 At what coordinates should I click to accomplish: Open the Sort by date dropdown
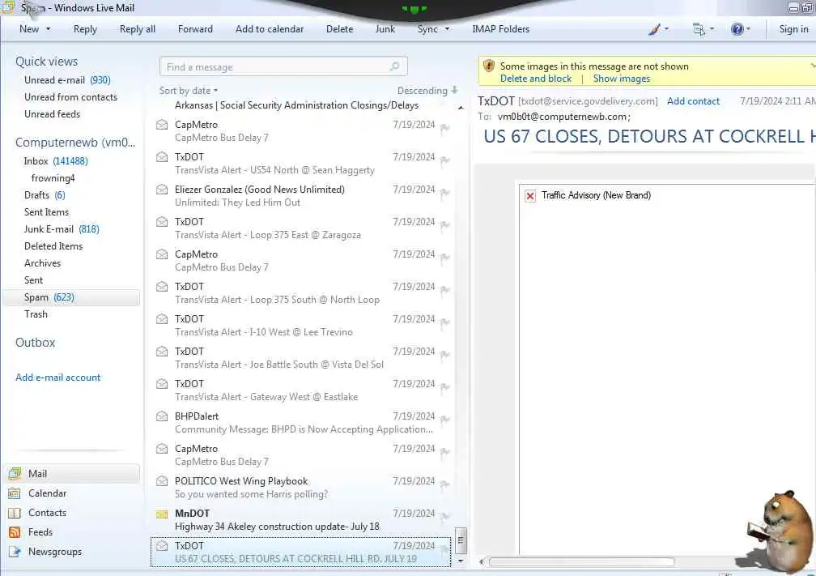pyautogui.click(x=189, y=91)
